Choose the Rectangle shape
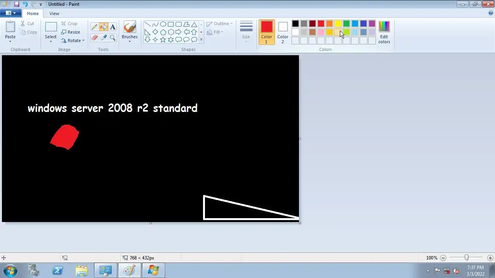Screen dimensions: 495x278 coord(171,24)
